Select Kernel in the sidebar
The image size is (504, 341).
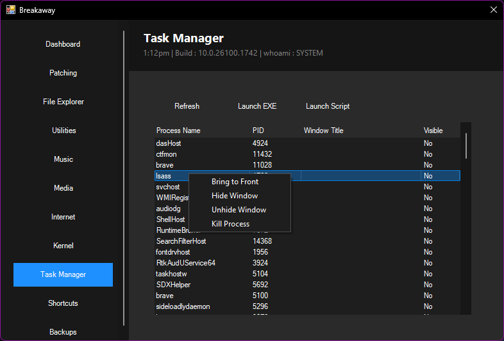[x=63, y=246]
